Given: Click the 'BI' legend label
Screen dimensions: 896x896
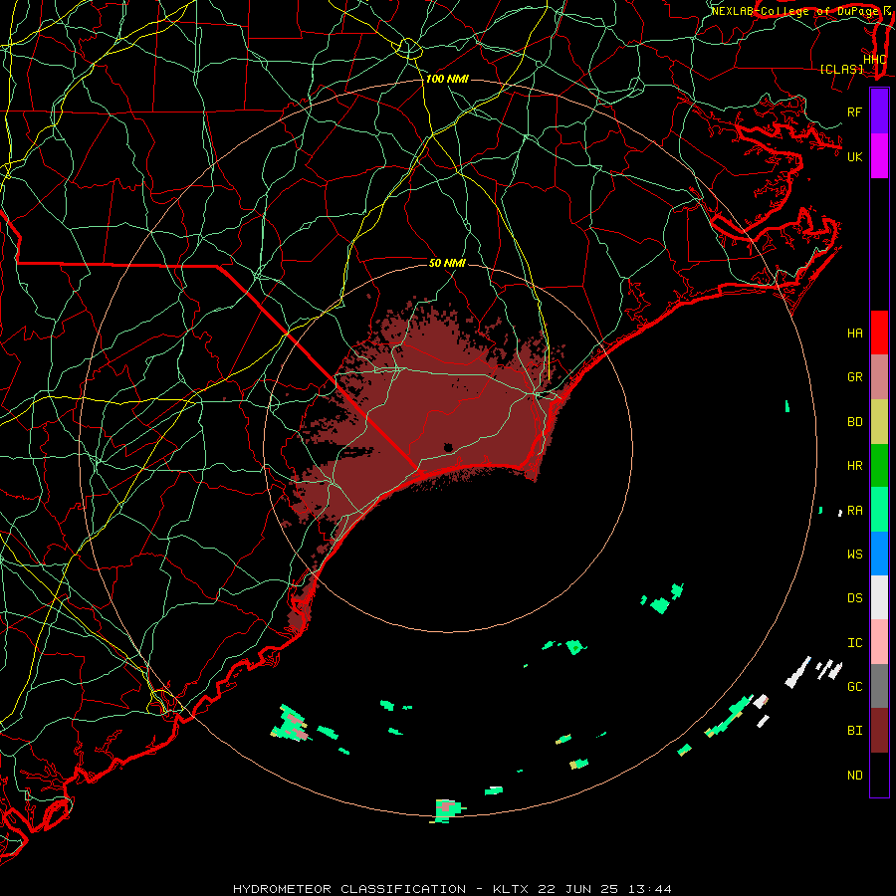Looking at the screenshot, I should [x=855, y=731].
